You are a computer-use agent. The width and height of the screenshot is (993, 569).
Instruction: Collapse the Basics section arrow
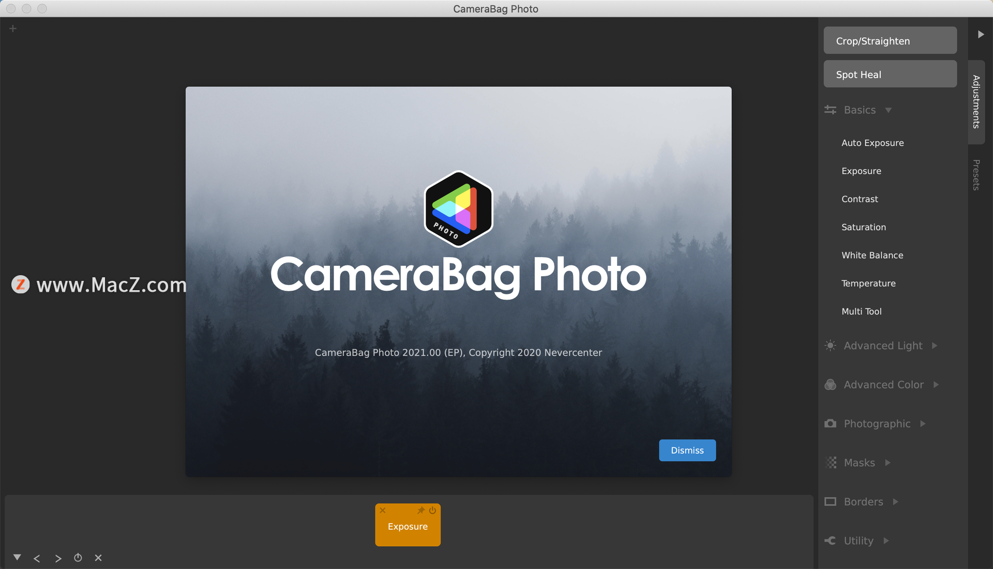(888, 110)
